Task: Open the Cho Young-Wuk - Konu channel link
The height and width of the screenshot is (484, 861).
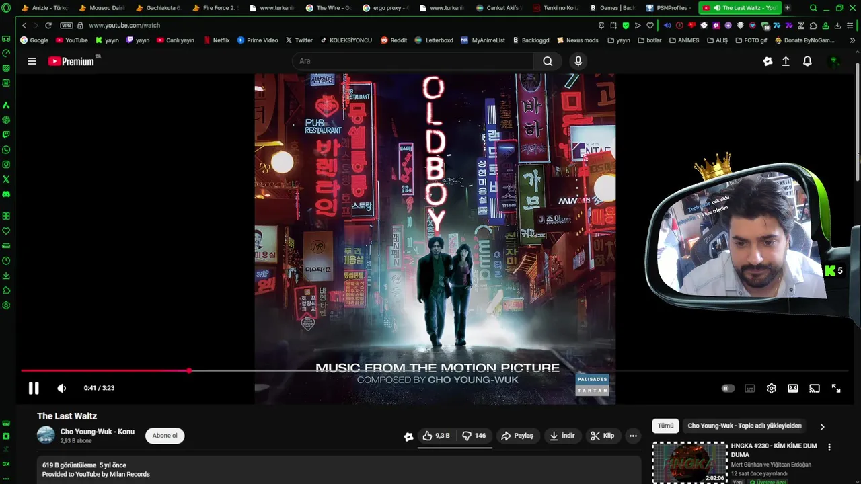Action: (x=98, y=432)
